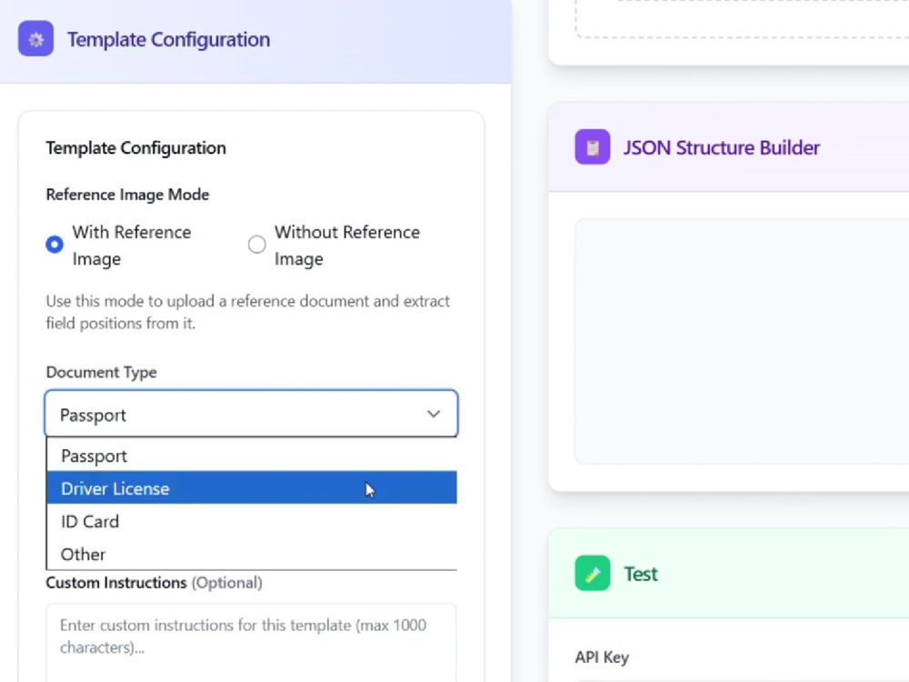Click the JSON Structure Builder clipboard icon

point(593,146)
